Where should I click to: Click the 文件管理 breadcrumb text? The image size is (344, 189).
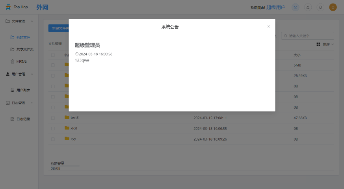[x=55, y=44]
